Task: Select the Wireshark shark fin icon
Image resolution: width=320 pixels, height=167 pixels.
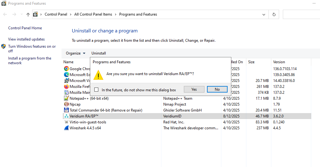Action: (66, 128)
